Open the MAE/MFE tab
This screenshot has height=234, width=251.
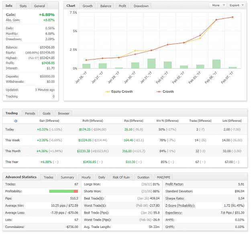point(163,177)
